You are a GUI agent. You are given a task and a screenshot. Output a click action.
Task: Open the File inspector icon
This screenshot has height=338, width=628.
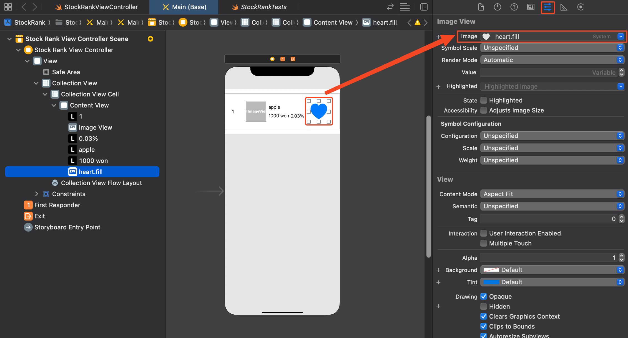481,7
